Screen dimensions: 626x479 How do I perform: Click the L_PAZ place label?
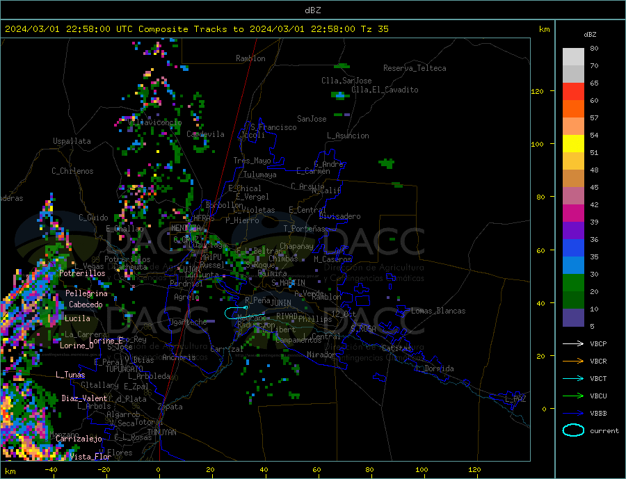click(x=515, y=399)
